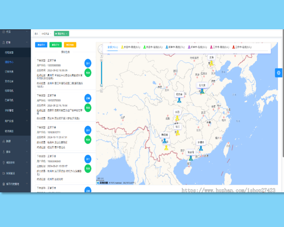This screenshot has width=284, height=227.
Task: Expand the 用户反馈 submenu chevron
Action: click(x=27, y=121)
